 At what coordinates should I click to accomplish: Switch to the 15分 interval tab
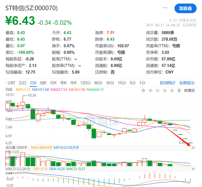[x=122, y=83]
